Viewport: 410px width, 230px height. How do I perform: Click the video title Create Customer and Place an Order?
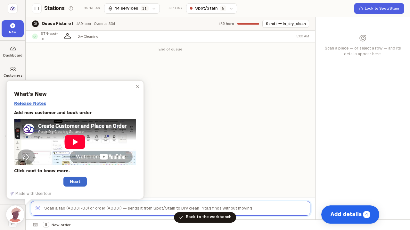[x=82, y=126]
